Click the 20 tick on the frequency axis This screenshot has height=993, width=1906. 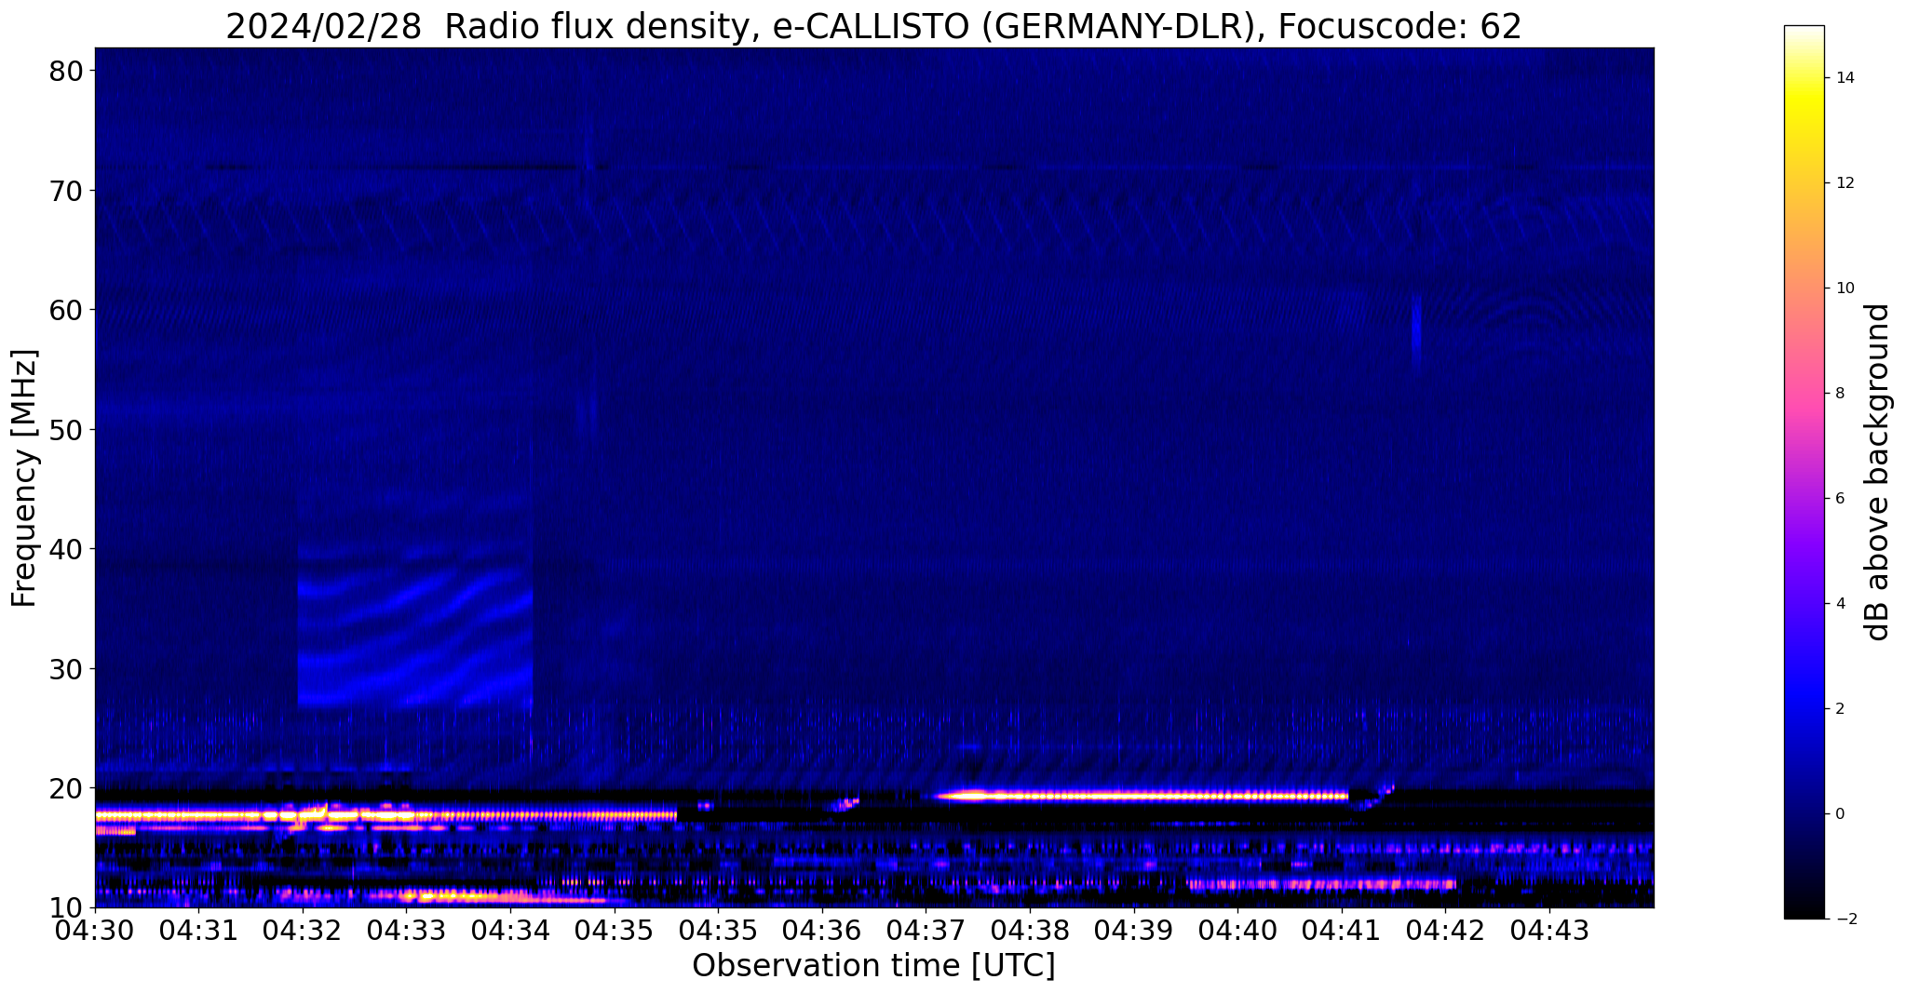[x=67, y=788]
